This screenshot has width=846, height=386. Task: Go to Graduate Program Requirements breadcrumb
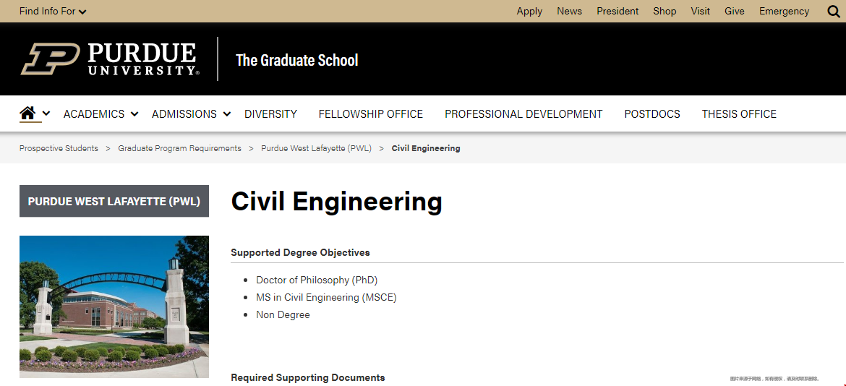(x=179, y=147)
